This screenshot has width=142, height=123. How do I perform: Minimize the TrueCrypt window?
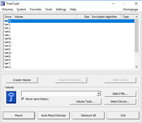point(113,4)
